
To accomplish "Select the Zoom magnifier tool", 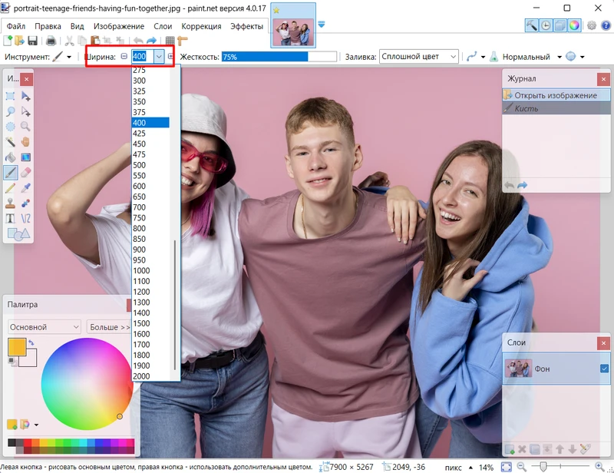I will tap(25, 127).
